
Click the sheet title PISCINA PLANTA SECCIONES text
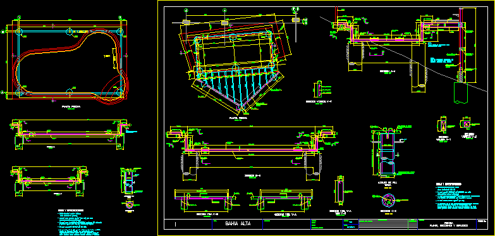[x=449, y=225]
